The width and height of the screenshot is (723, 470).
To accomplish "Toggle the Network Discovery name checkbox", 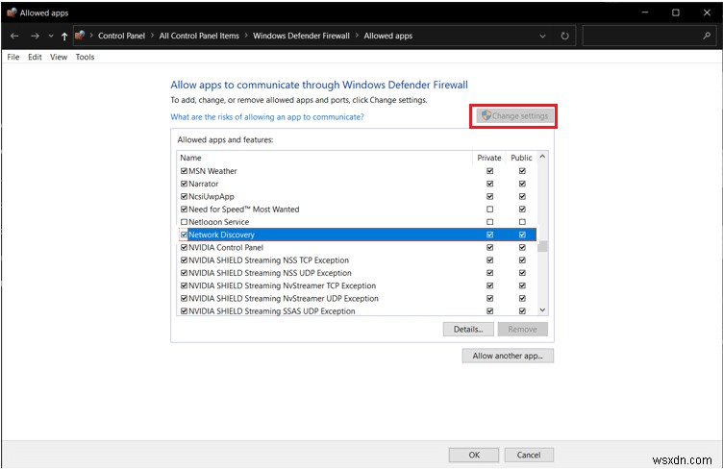I will pyautogui.click(x=184, y=235).
